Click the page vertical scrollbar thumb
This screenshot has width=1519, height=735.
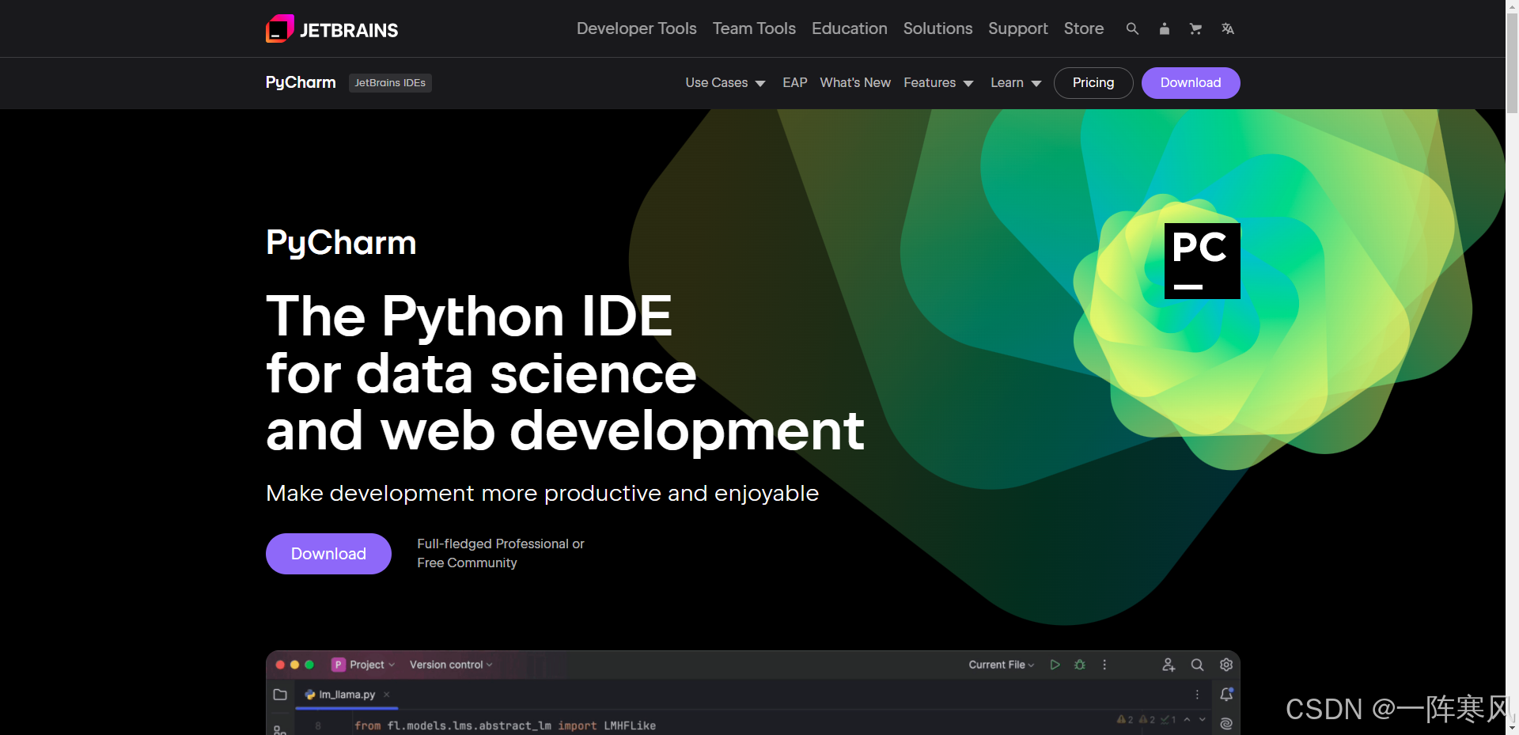[1512, 63]
